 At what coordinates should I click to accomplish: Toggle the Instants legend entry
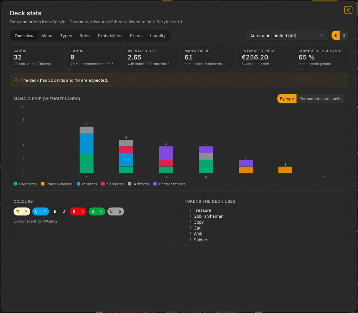pyautogui.click(x=87, y=184)
